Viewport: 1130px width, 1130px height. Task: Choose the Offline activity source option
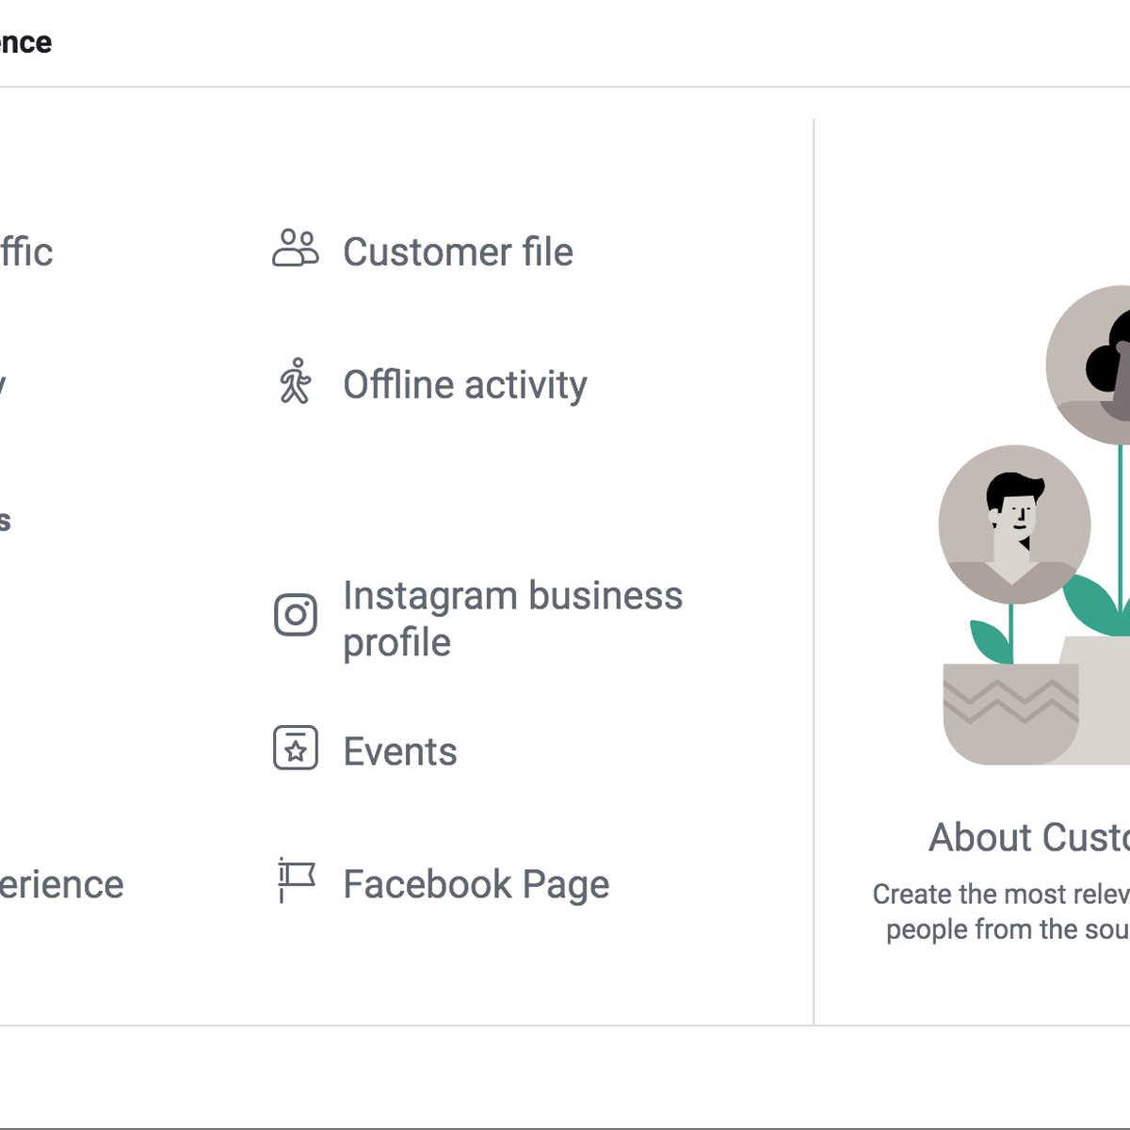coord(432,384)
